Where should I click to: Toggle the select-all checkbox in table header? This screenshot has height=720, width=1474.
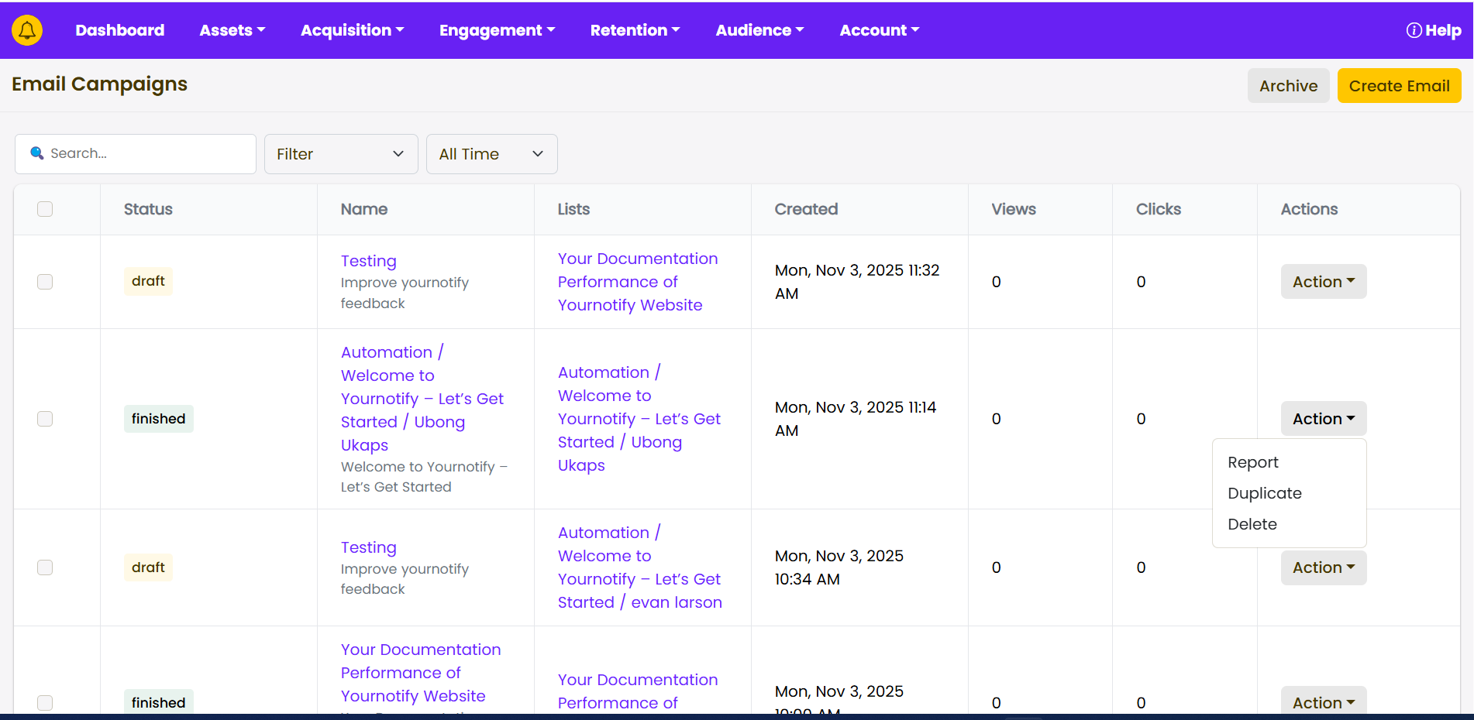click(45, 209)
